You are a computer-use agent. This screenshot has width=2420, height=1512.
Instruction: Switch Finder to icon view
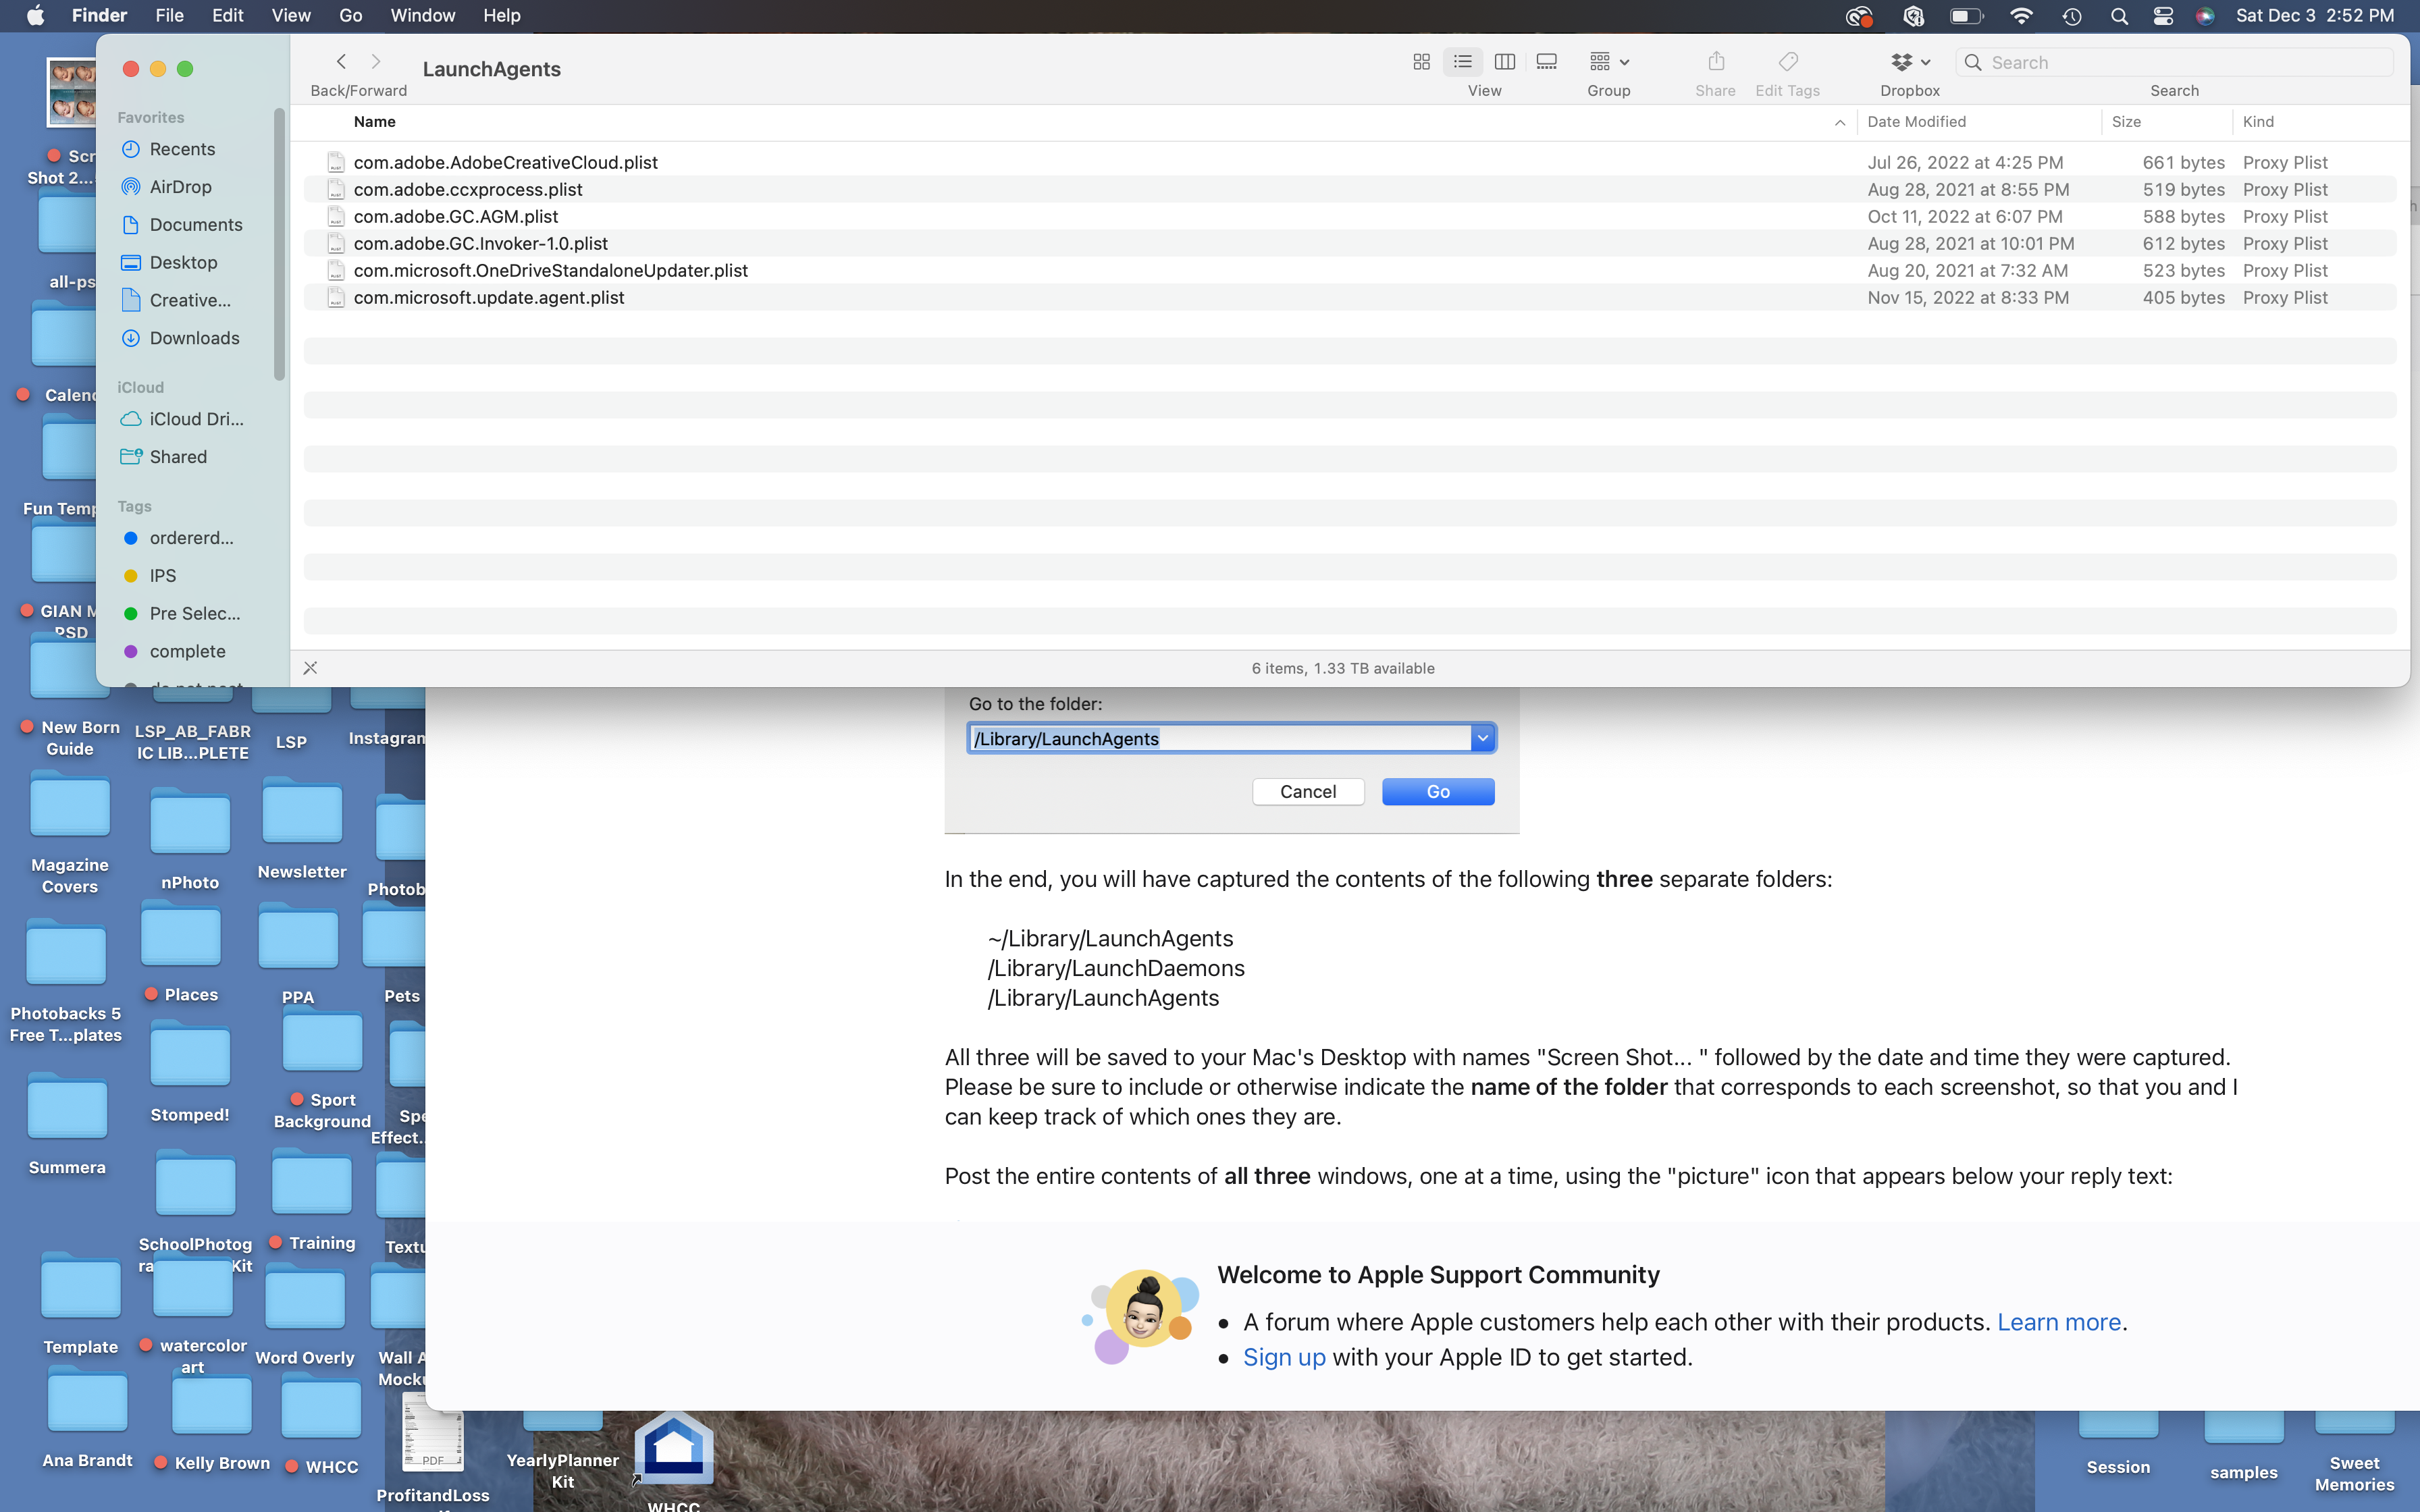(1421, 62)
